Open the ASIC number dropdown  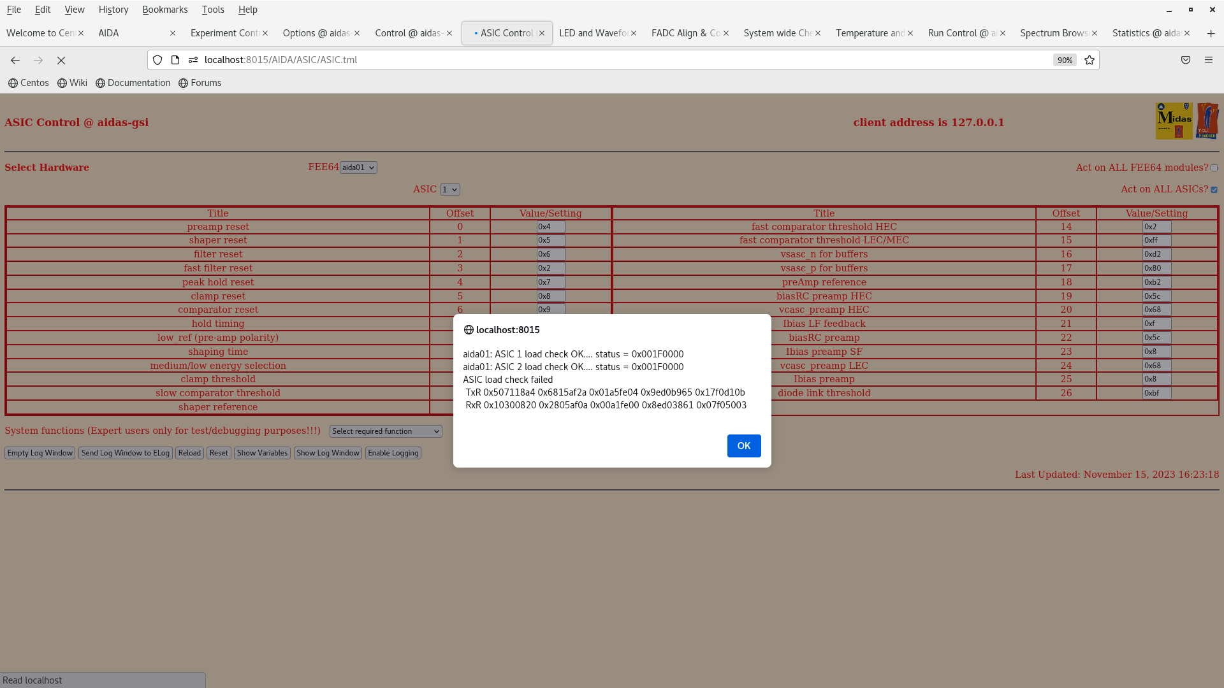coord(449,190)
